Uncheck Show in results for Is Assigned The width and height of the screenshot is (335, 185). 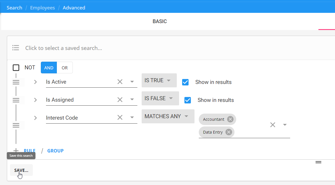click(x=188, y=100)
